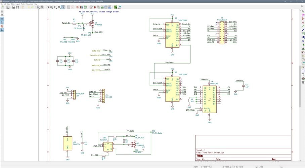Toggle grid visibility in left toolbar
305x168 pixels.
pos(2,11)
